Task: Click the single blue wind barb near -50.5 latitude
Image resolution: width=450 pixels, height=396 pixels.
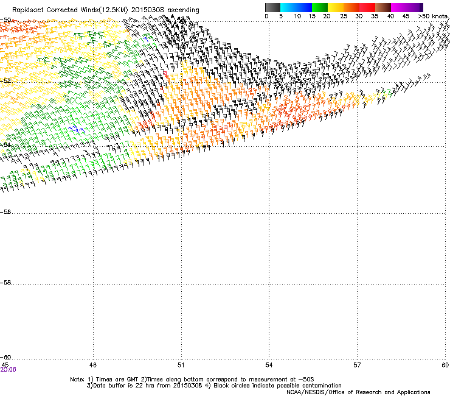Action: click(x=146, y=39)
